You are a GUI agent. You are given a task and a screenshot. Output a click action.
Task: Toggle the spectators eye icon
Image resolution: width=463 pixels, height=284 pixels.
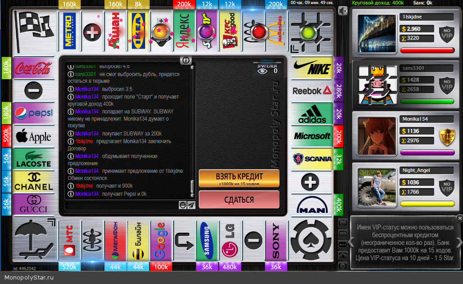coord(262,71)
